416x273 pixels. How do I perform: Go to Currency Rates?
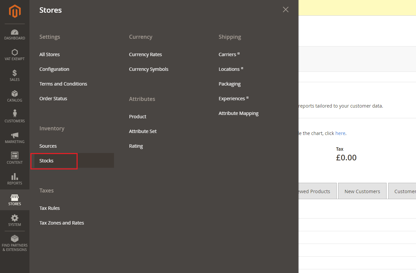(x=145, y=54)
